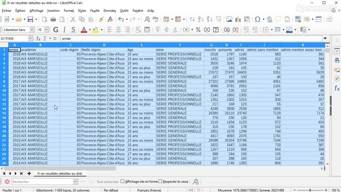Click the formula input line showing année
The image size is (341, 192).
point(191,38)
